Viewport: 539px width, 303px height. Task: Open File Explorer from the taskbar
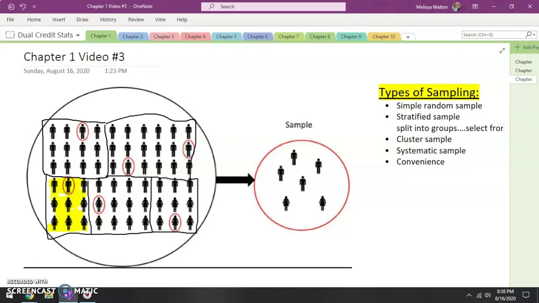coord(49,295)
